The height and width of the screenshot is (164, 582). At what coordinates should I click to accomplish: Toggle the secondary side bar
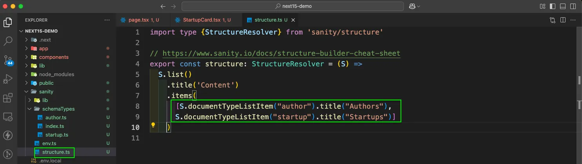point(573,6)
